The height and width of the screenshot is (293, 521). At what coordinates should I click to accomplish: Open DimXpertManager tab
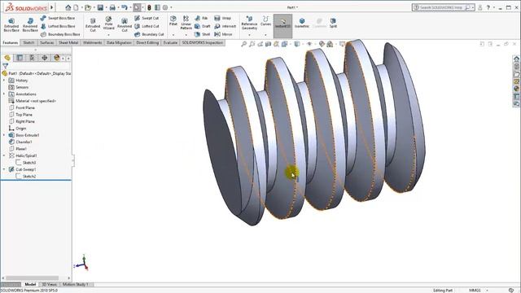[44, 58]
